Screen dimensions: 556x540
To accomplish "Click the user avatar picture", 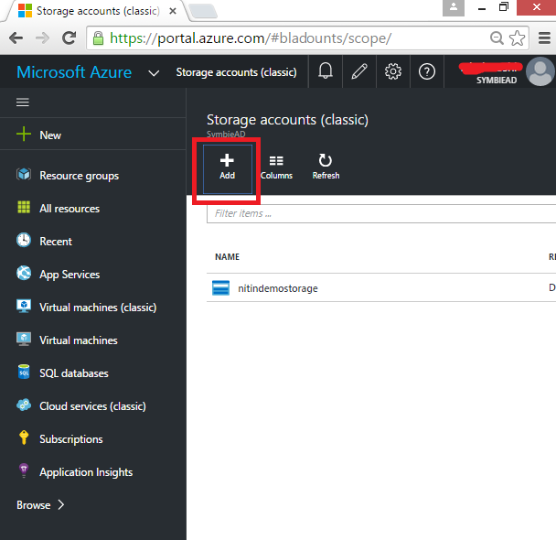I will 540,71.
